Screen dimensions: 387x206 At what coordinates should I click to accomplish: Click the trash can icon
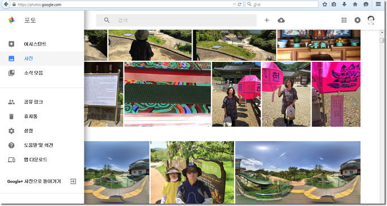pos(11,116)
